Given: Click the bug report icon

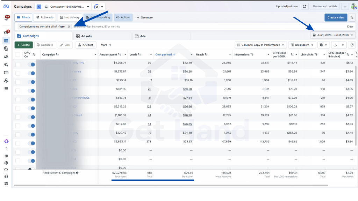Looking at the screenshot, I should [x=6, y=184].
